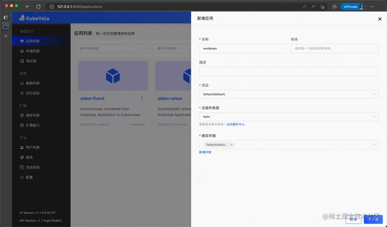387x227 pixels.
Task: Go back with the browser arrow
Action: point(28,7)
